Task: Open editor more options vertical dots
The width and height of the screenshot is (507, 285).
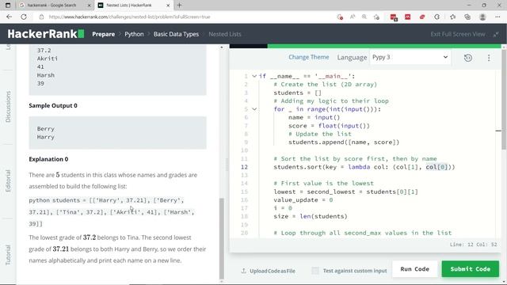Action: pyautogui.click(x=489, y=58)
